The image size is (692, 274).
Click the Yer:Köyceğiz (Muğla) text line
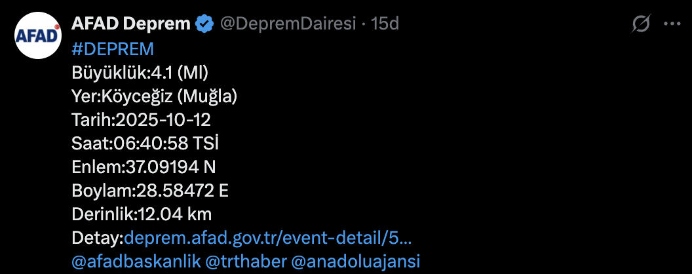click(154, 96)
